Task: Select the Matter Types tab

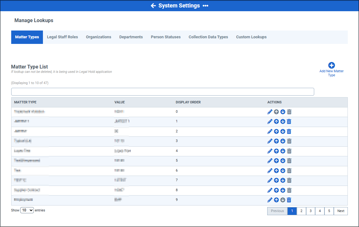Action: pyautogui.click(x=27, y=37)
